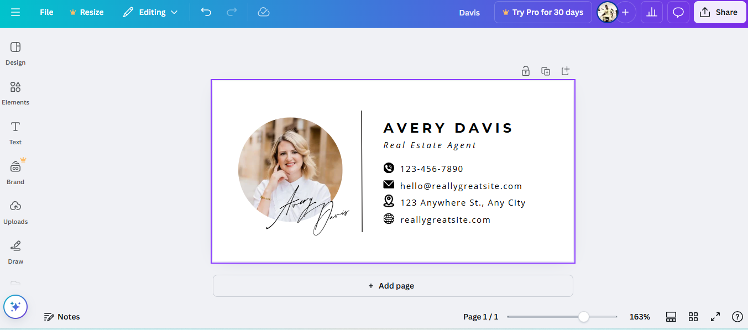Switch to grid view

coord(693,317)
